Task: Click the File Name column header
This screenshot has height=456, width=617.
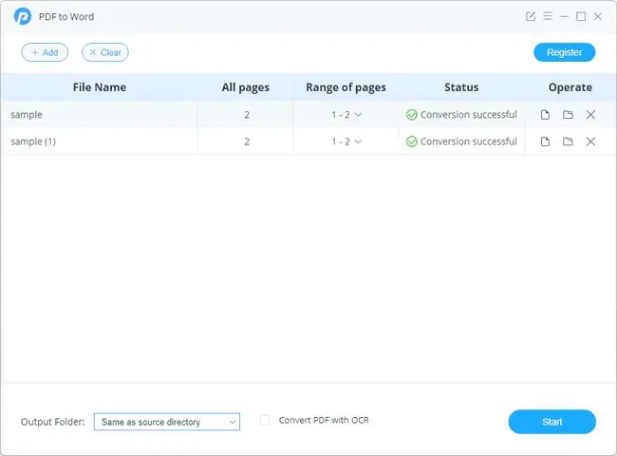Action: (x=100, y=87)
